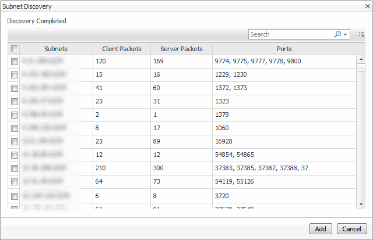The width and height of the screenshot is (373, 240).
Task: Check the subnet row with 120 client packets
Action: pos(14,61)
